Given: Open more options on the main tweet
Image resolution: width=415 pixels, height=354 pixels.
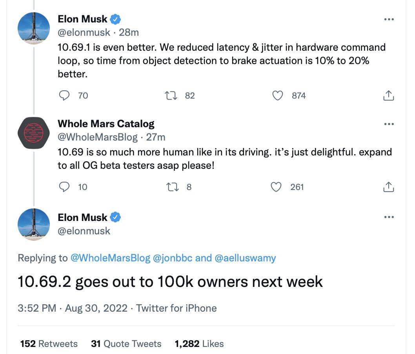Looking at the screenshot, I should [388, 217].
